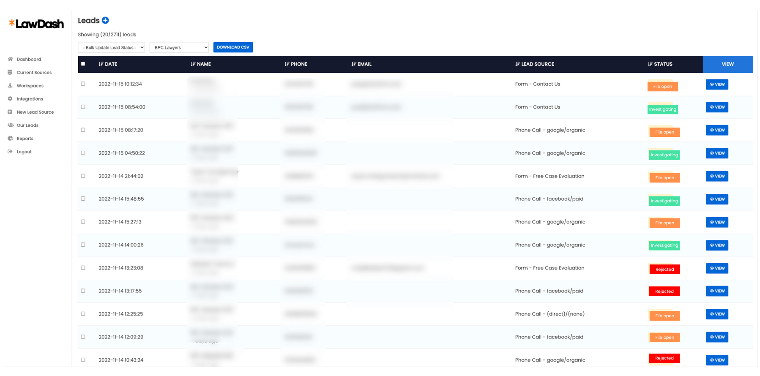760x376 pixels.
Task: Click the sort icon beside STATUS header
Action: [650, 64]
